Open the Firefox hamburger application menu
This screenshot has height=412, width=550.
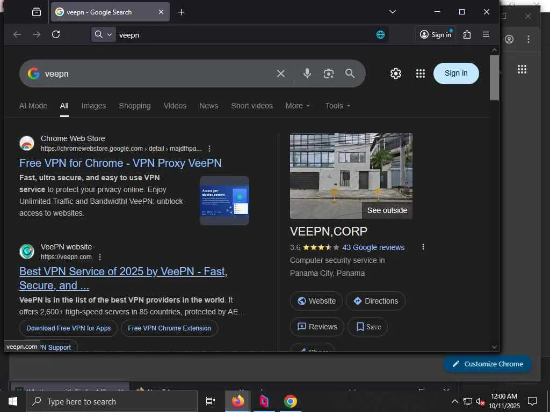coord(486,34)
